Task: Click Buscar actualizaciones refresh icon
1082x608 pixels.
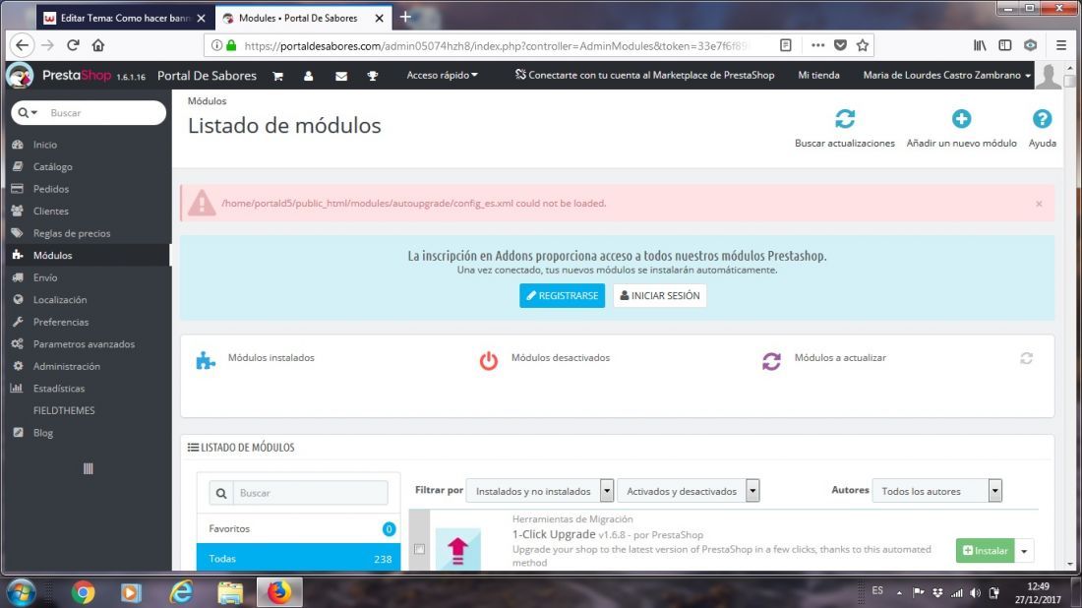Action: 845,119
